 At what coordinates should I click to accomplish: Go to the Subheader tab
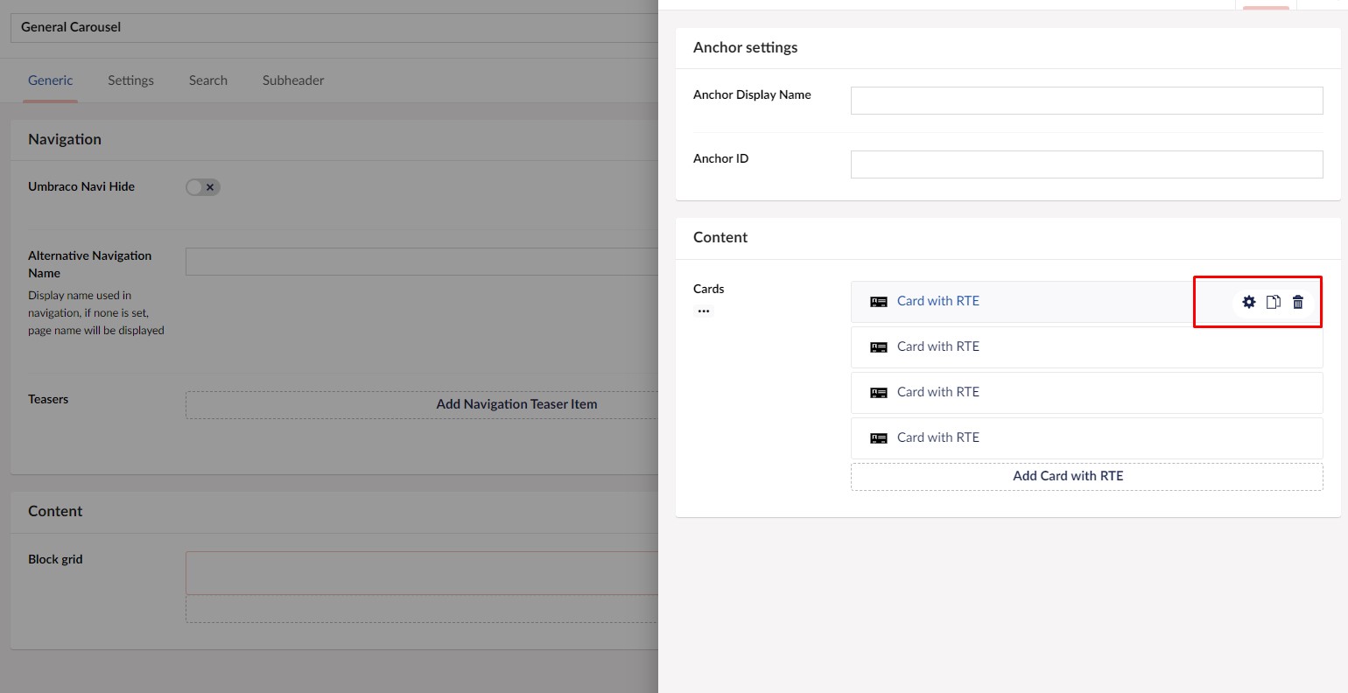293,80
